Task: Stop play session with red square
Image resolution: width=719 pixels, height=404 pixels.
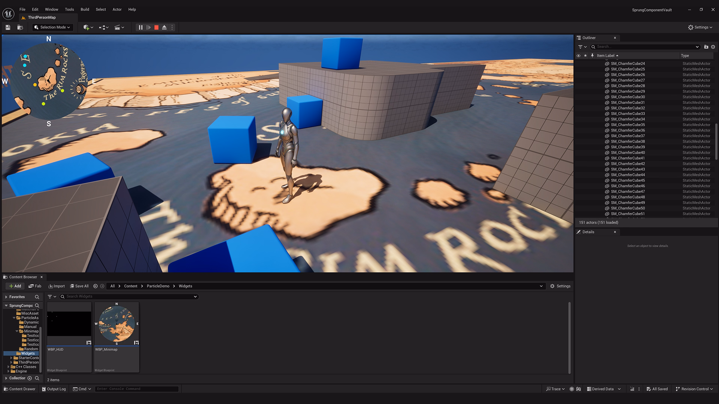Action: click(157, 27)
